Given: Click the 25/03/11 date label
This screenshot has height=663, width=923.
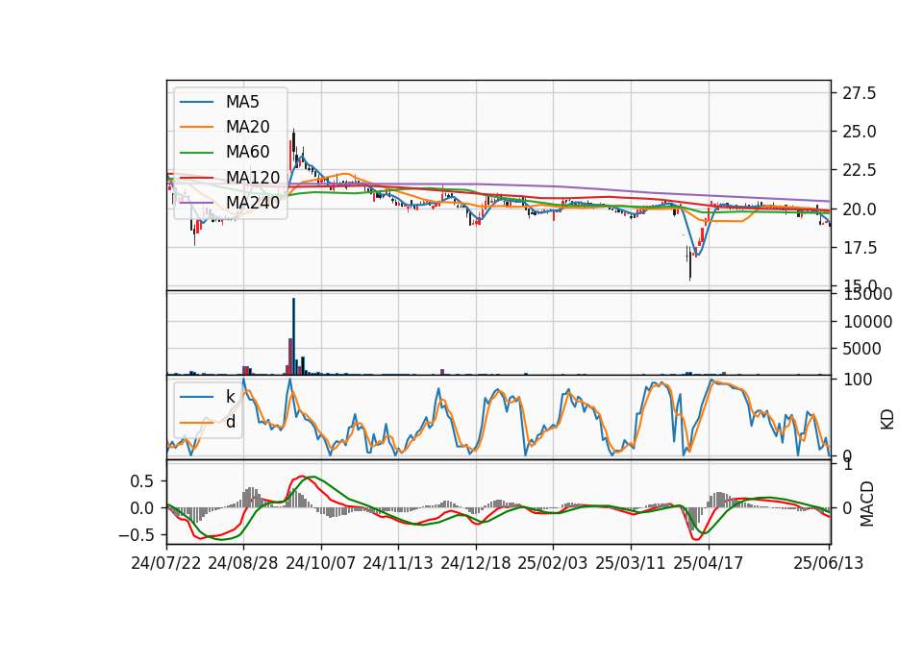Looking at the screenshot, I should point(631,563).
